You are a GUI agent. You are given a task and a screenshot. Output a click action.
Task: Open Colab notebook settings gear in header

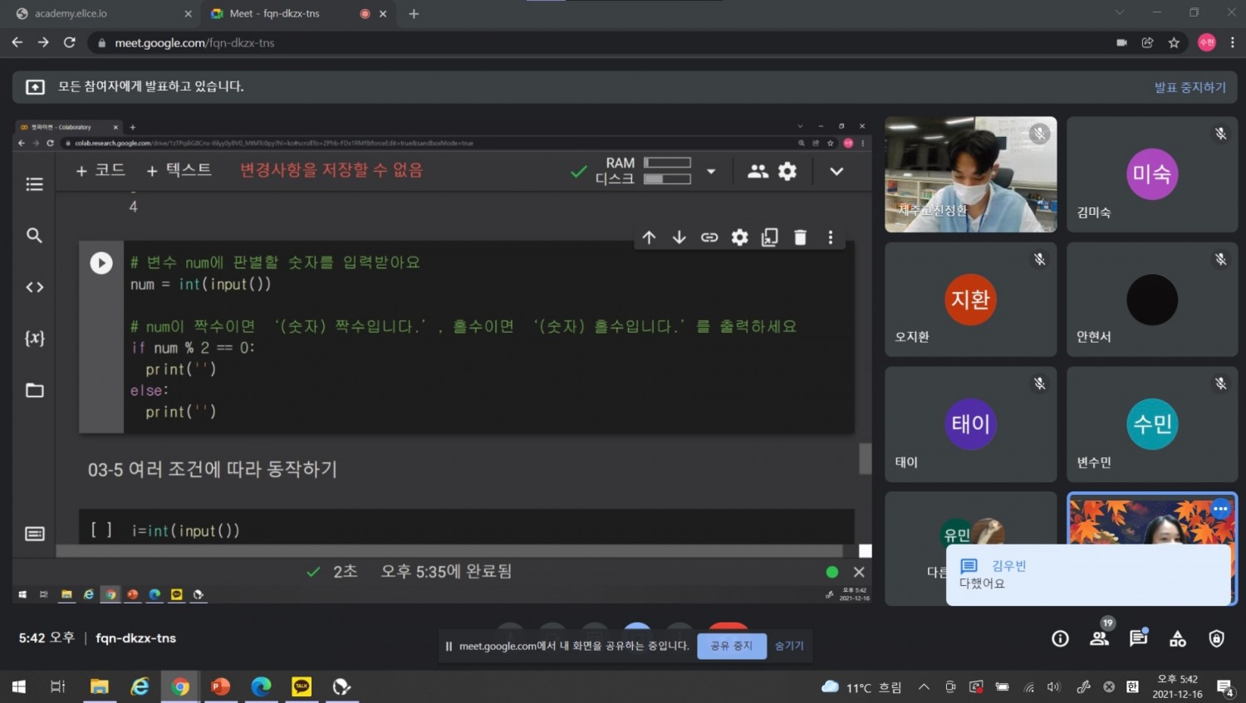click(x=787, y=171)
